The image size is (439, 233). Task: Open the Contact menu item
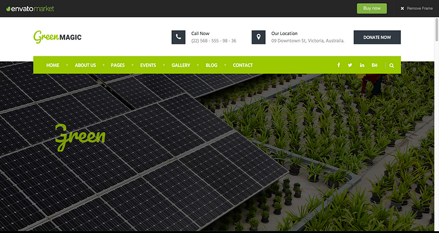[x=243, y=65]
